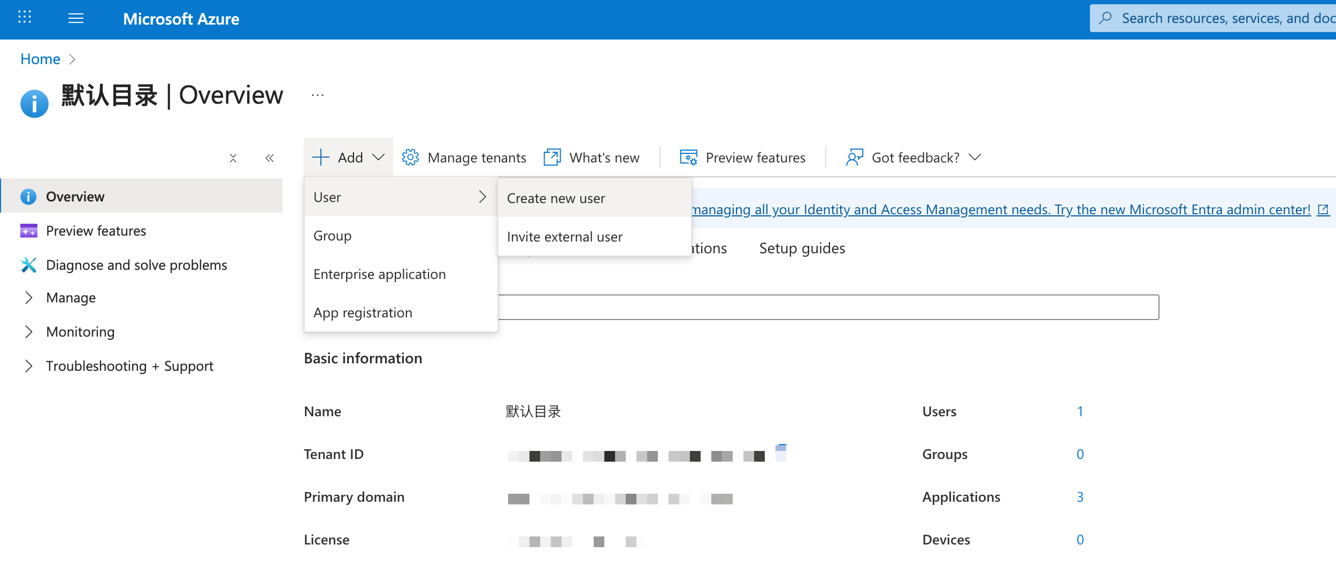This screenshot has width=1336, height=576.
Task: Clear the sidebar search with X icon
Action: pos(233,158)
